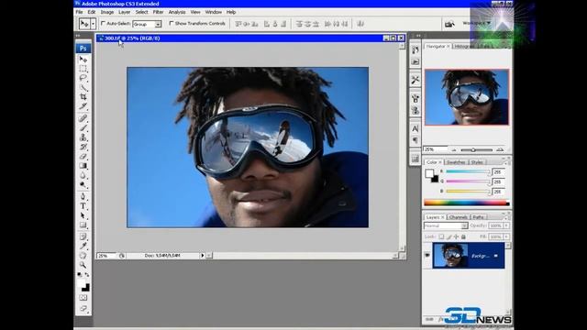
Task: Open the Fill slider arrow
Action: [x=506, y=236]
